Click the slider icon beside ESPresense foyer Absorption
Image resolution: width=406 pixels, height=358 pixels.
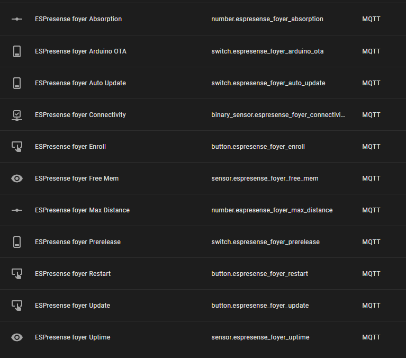17,19
